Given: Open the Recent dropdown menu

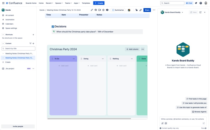Looking at the screenshot, I should (x=49, y=3).
